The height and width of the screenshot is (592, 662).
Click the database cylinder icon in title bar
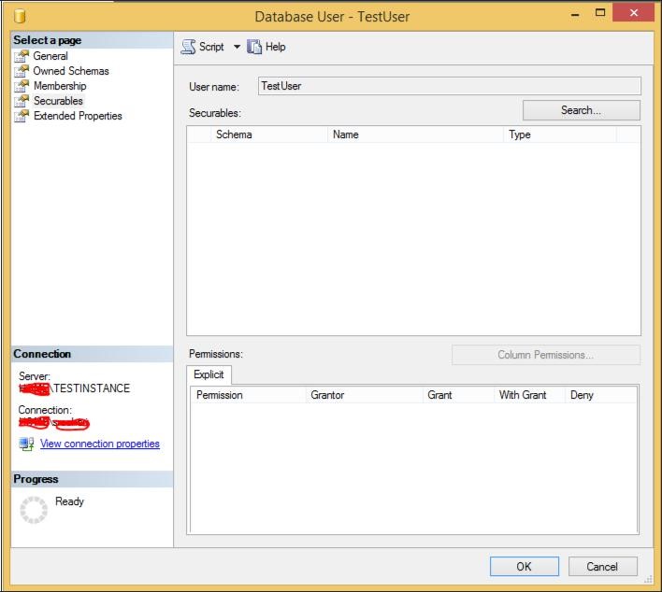click(20, 16)
